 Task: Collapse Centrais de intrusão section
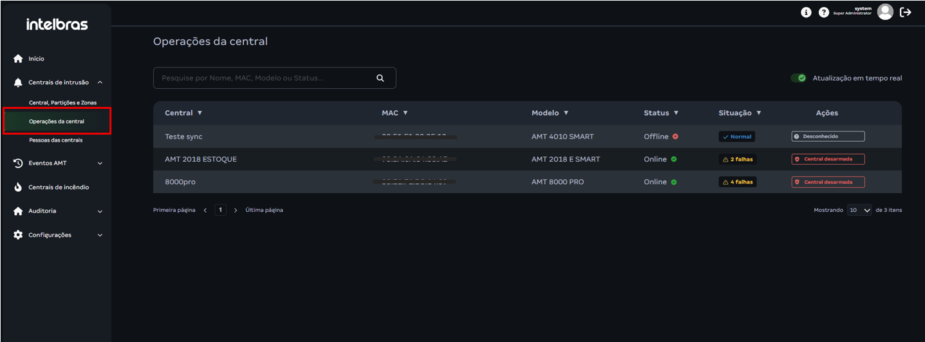[100, 82]
